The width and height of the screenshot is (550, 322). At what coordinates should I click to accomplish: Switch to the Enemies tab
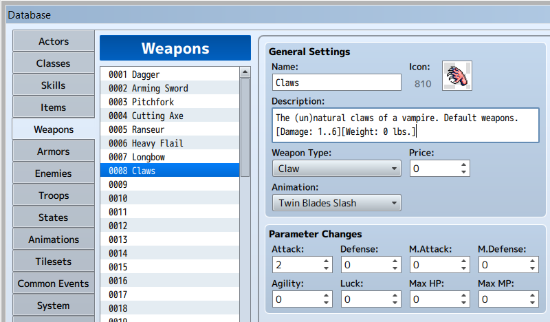[x=54, y=173]
